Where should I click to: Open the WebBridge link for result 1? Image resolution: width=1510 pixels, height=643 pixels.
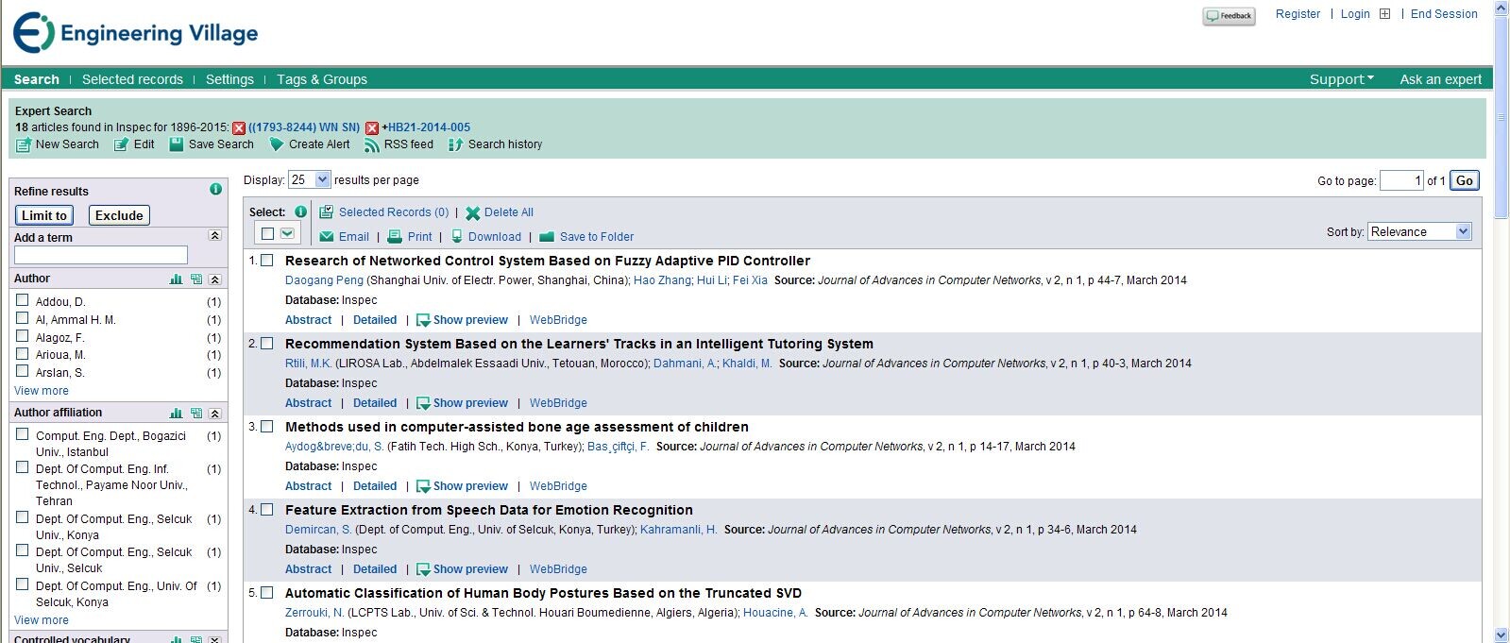(558, 320)
